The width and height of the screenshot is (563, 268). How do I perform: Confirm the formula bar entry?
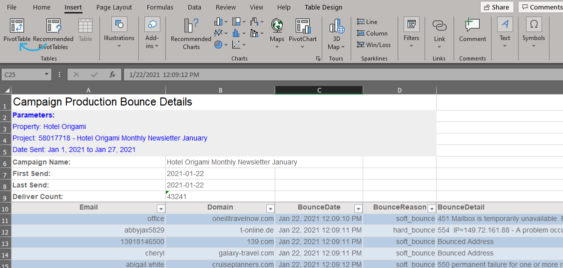[95, 74]
